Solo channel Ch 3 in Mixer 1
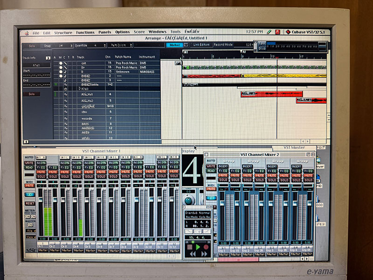The height and width of the screenshot is (280, 373). [65, 176]
